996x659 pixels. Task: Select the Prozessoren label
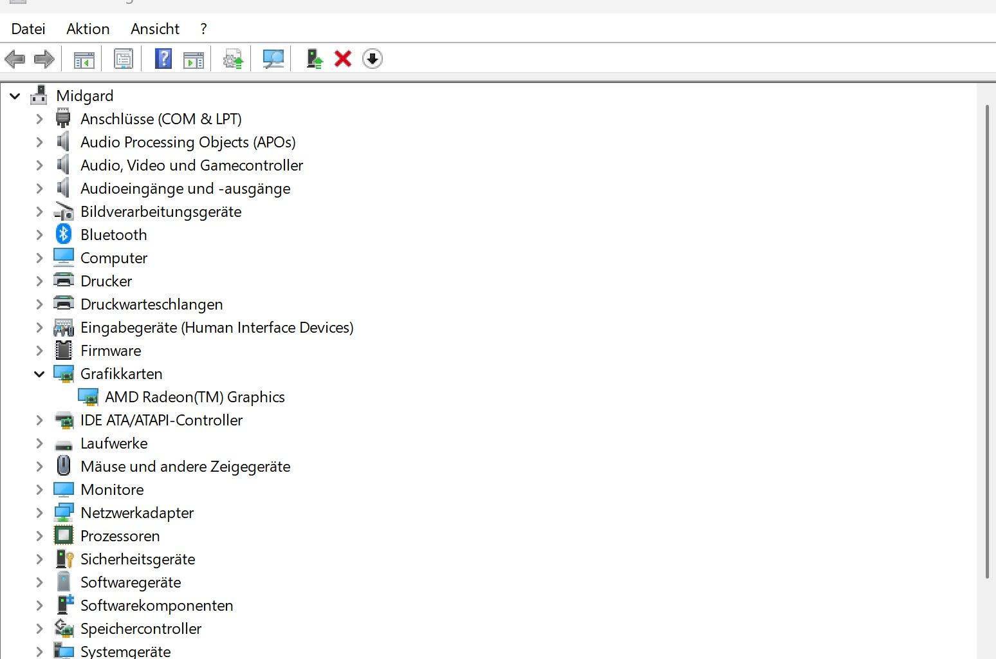[x=120, y=536]
